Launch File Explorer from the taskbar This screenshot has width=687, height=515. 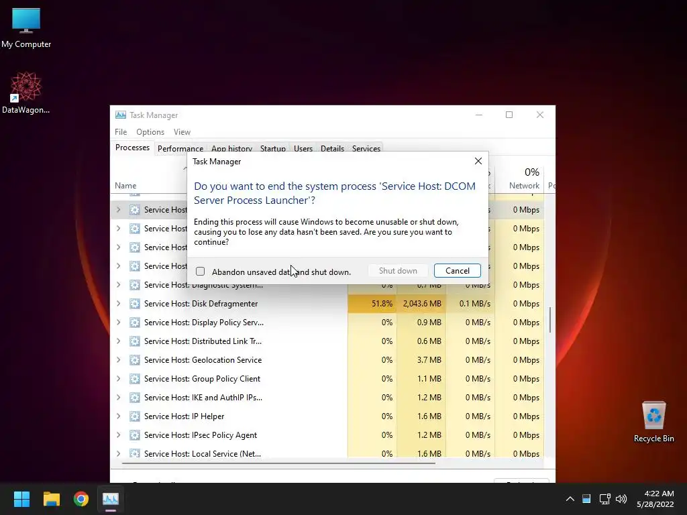(51, 499)
